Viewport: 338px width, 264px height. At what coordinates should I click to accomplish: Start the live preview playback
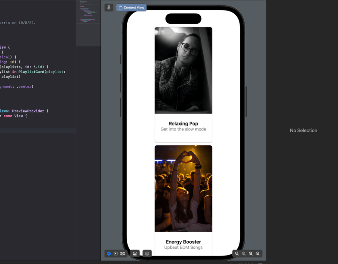tap(109, 253)
